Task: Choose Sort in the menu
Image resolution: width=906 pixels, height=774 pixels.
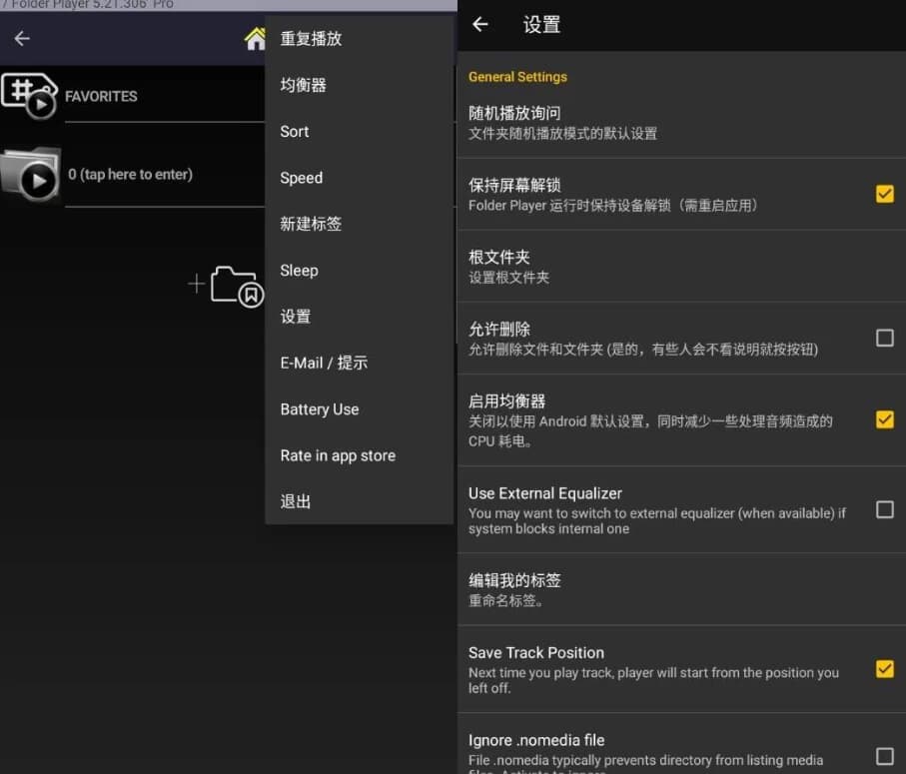Action: [x=294, y=131]
